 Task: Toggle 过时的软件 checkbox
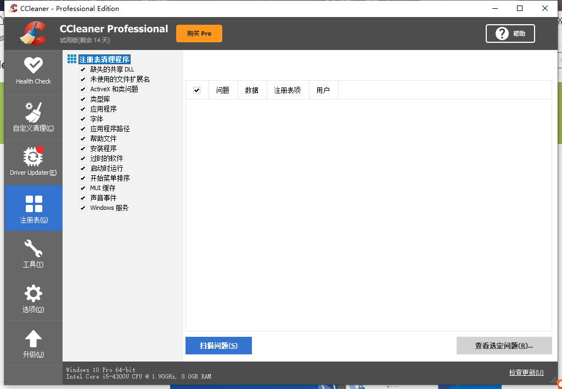tap(83, 158)
